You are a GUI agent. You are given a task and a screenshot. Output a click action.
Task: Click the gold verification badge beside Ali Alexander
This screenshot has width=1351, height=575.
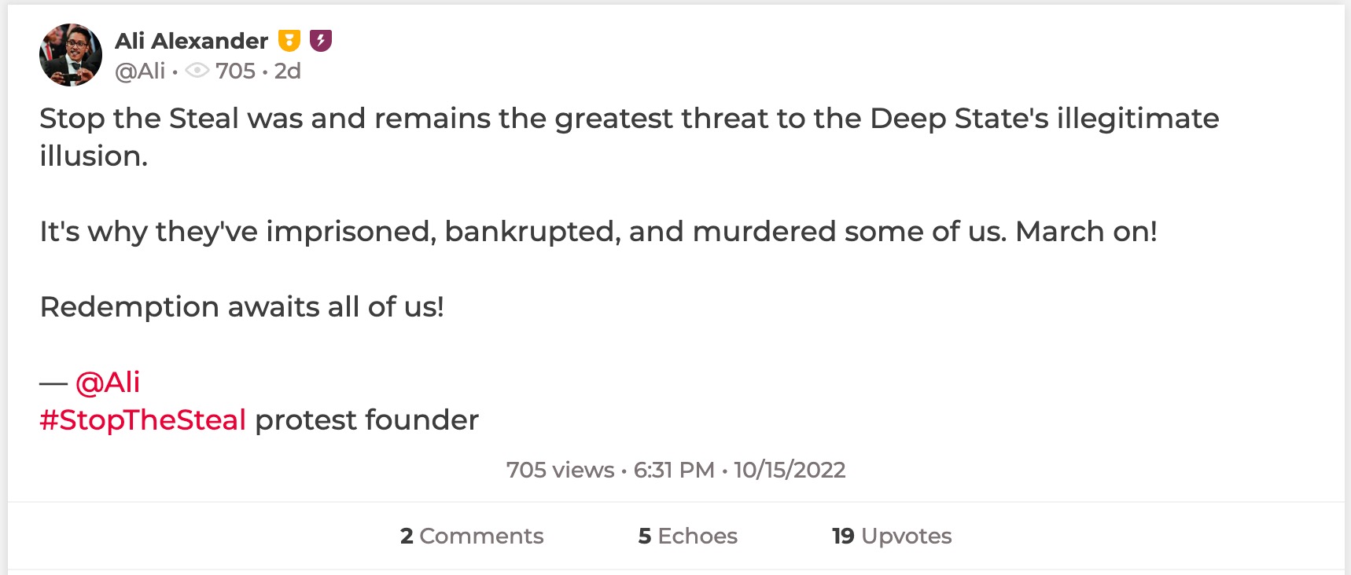[290, 40]
